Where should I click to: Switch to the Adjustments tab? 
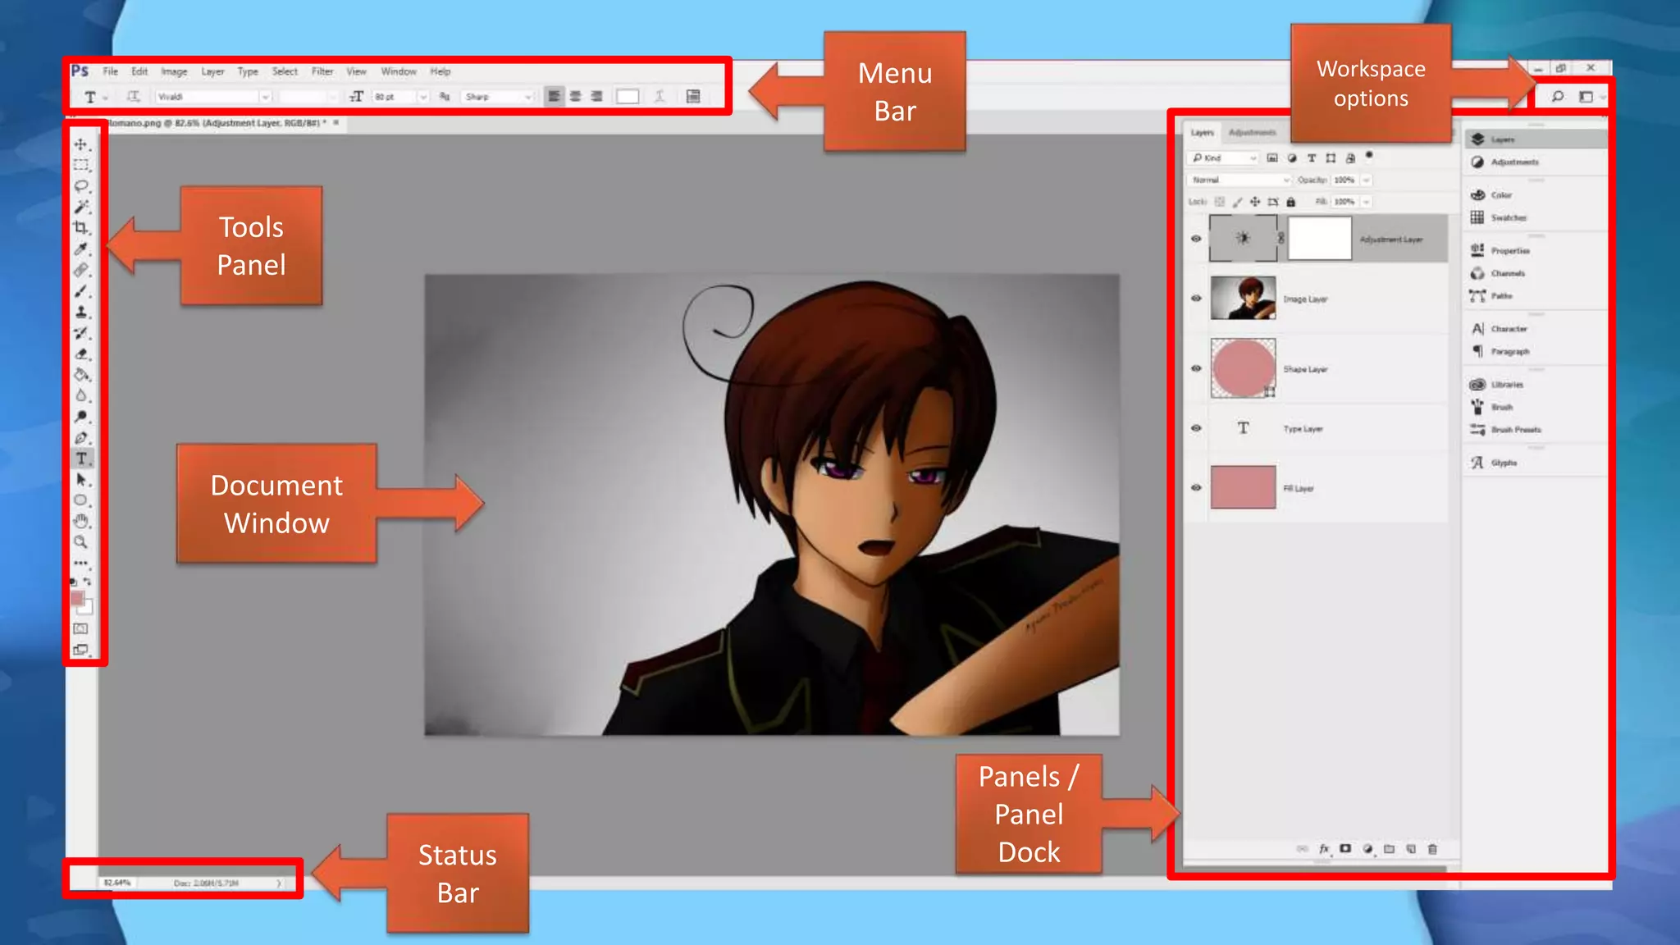(x=1252, y=132)
